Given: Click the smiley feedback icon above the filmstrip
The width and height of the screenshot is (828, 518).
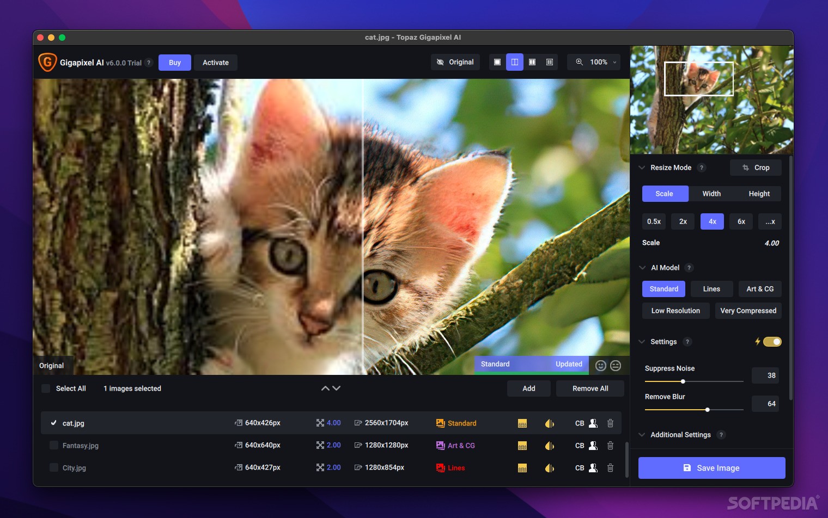Looking at the screenshot, I should (x=600, y=365).
